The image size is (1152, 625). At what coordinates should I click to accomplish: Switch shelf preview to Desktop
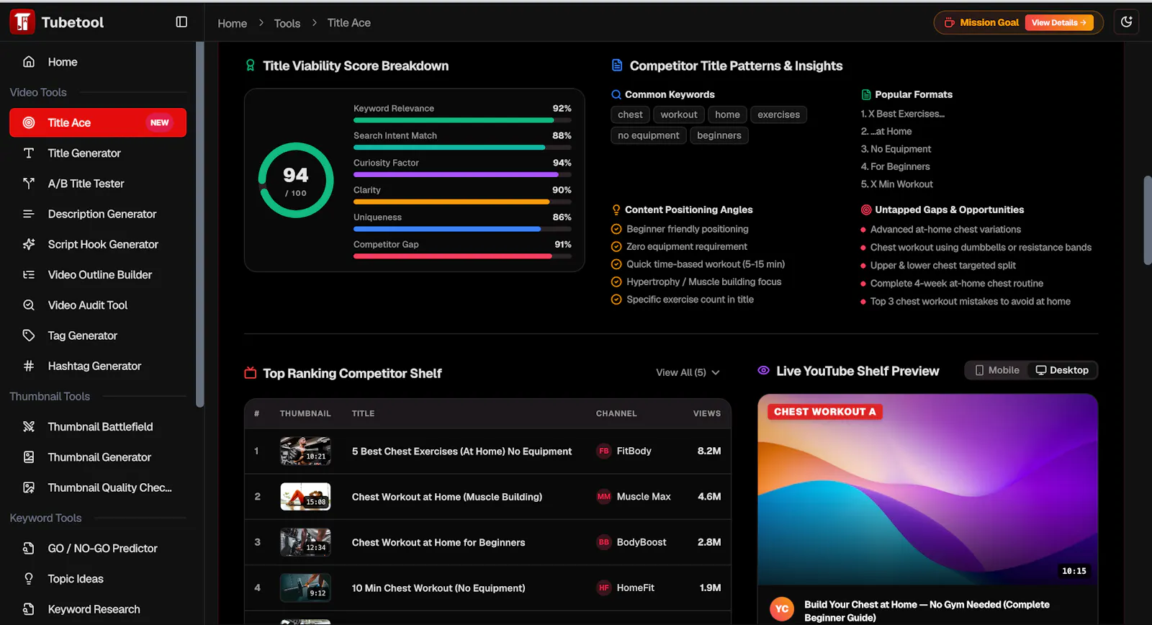[x=1062, y=370]
